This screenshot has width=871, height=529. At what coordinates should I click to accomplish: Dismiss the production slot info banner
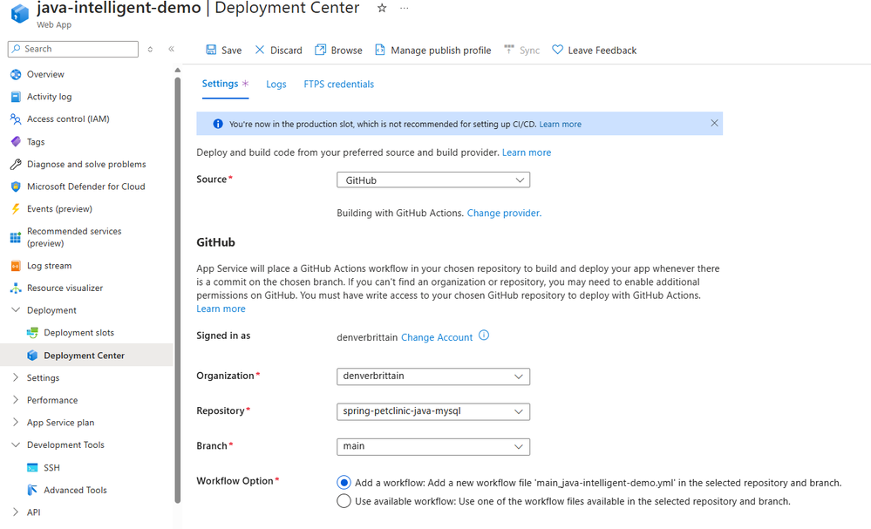pos(714,123)
